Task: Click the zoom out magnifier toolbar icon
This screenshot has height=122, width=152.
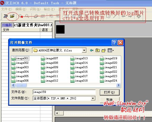Action: point(27,16)
